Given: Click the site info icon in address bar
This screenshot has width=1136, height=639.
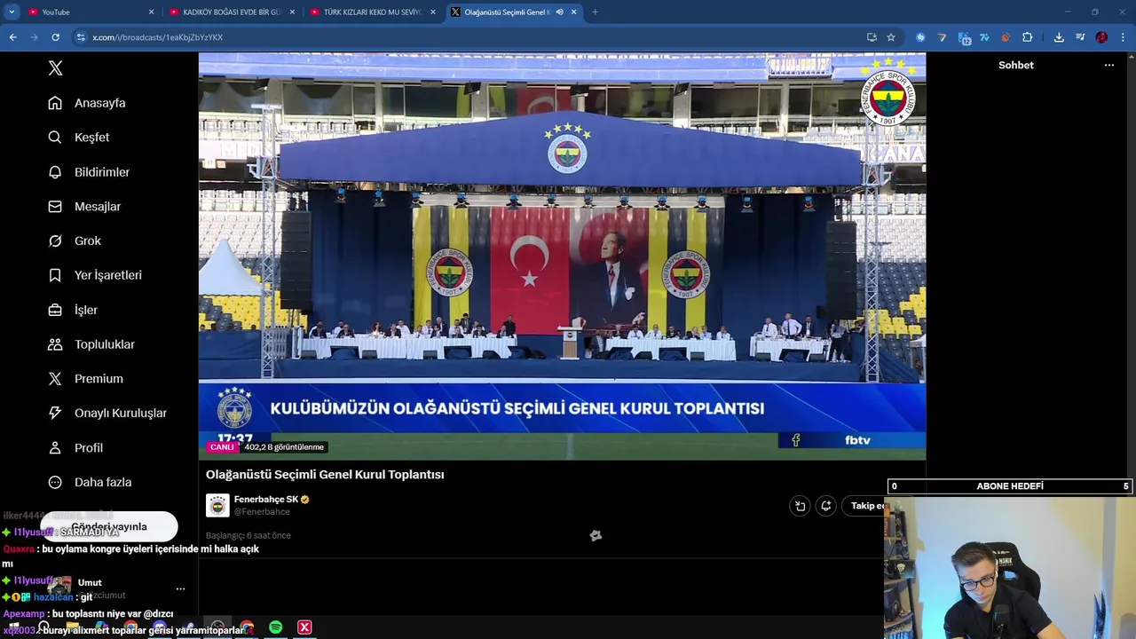Looking at the screenshot, I should point(81,37).
